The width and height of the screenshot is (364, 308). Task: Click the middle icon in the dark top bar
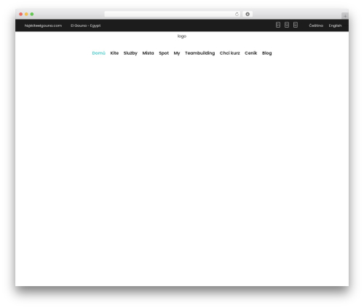287,25
